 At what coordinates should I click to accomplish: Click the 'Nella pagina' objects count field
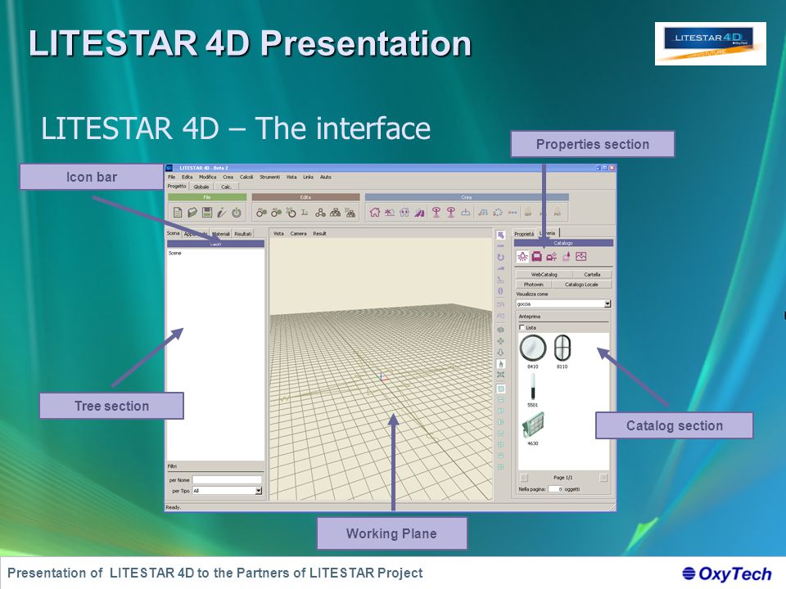(555, 489)
